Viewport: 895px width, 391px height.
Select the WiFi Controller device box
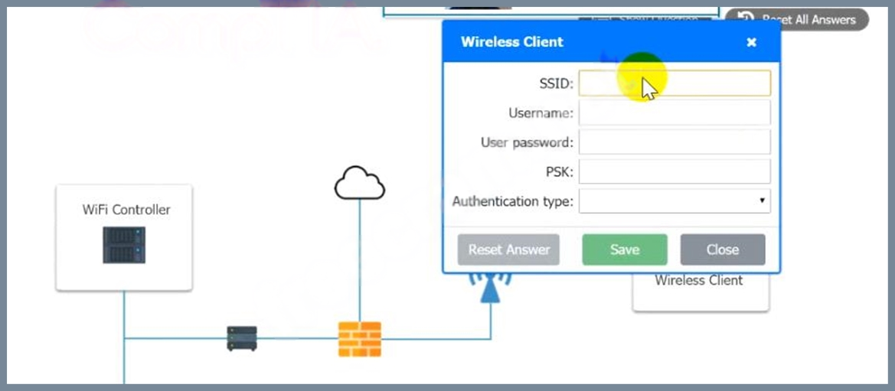click(x=124, y=237)
